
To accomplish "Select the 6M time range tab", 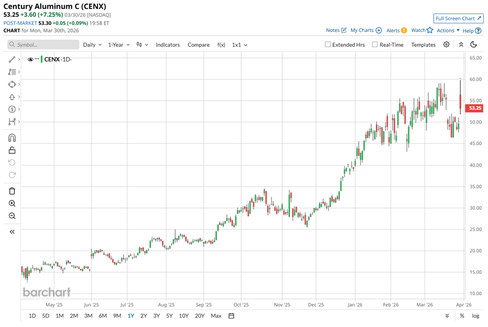I will click(x=102, y=316).
